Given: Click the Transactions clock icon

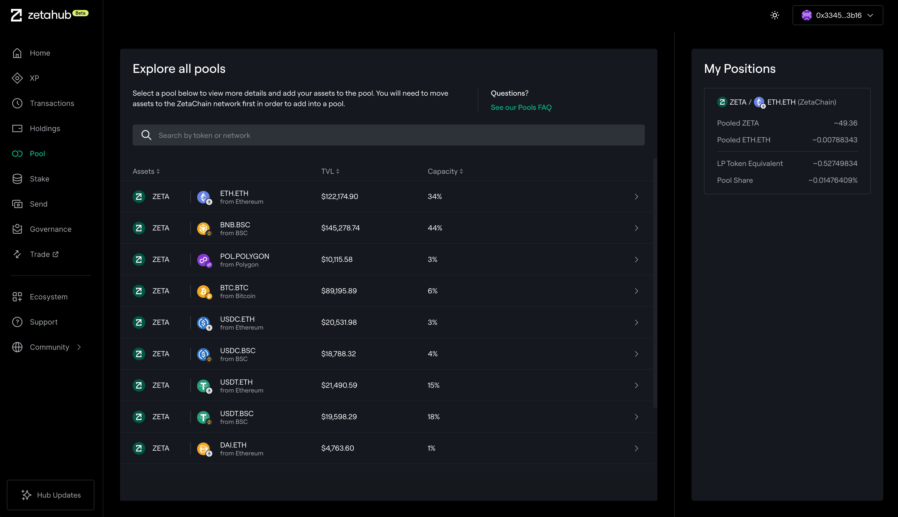Looking at the screenshot, I should tap(17, 103).
